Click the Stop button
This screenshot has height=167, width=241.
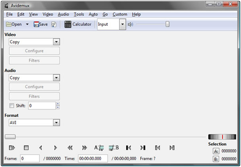tap(26, 148)
